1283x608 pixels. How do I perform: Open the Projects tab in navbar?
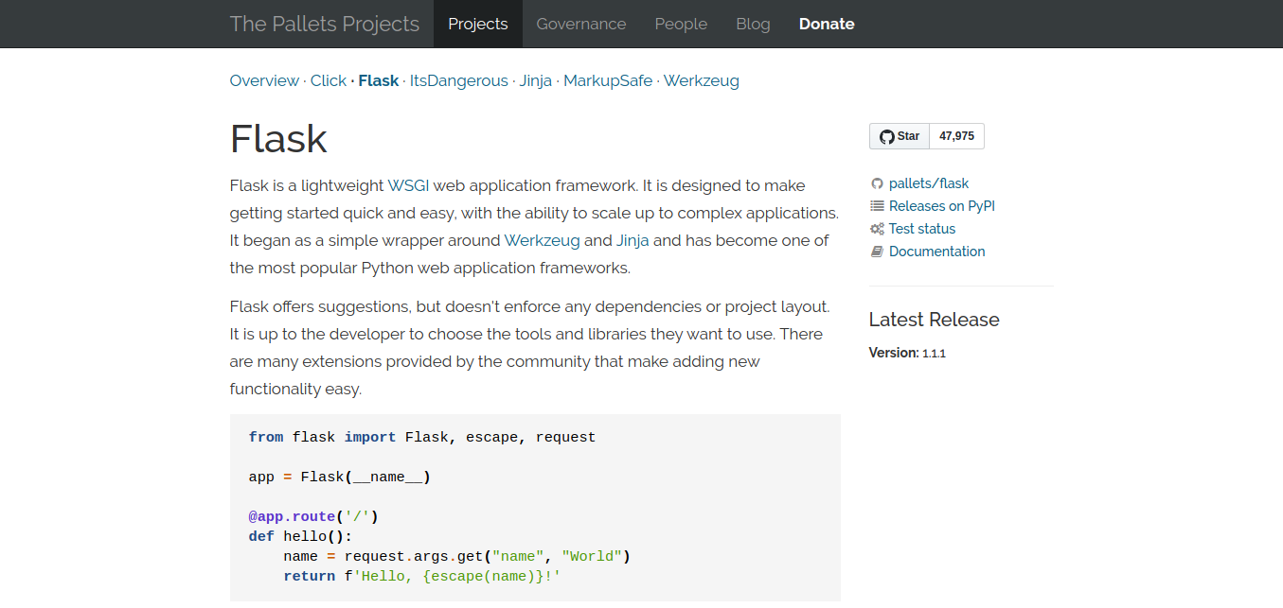[478, 24]
